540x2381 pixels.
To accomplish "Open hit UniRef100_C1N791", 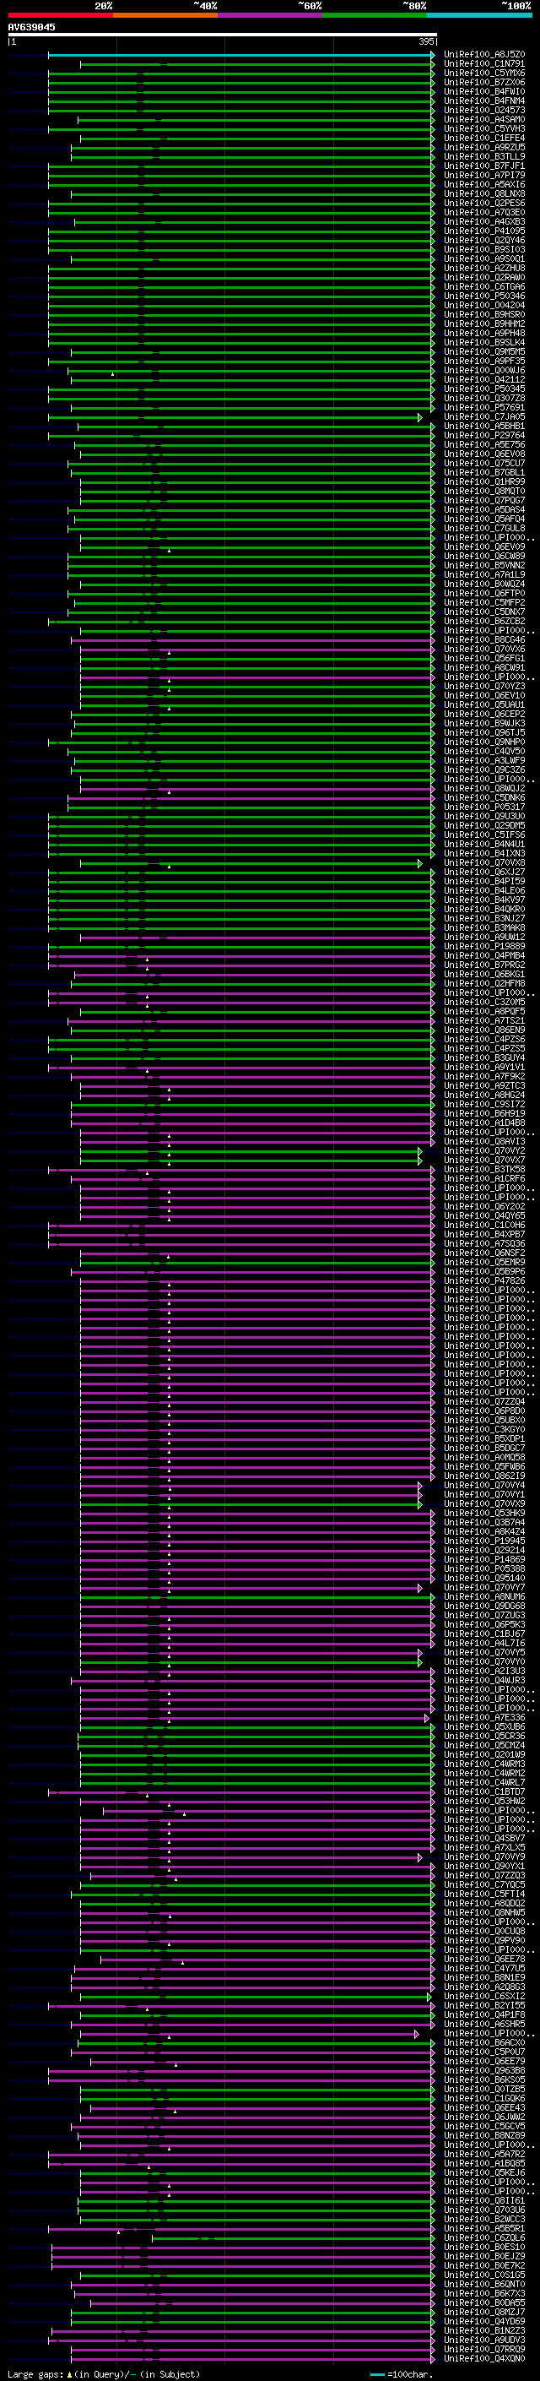I will click(484, 64).
